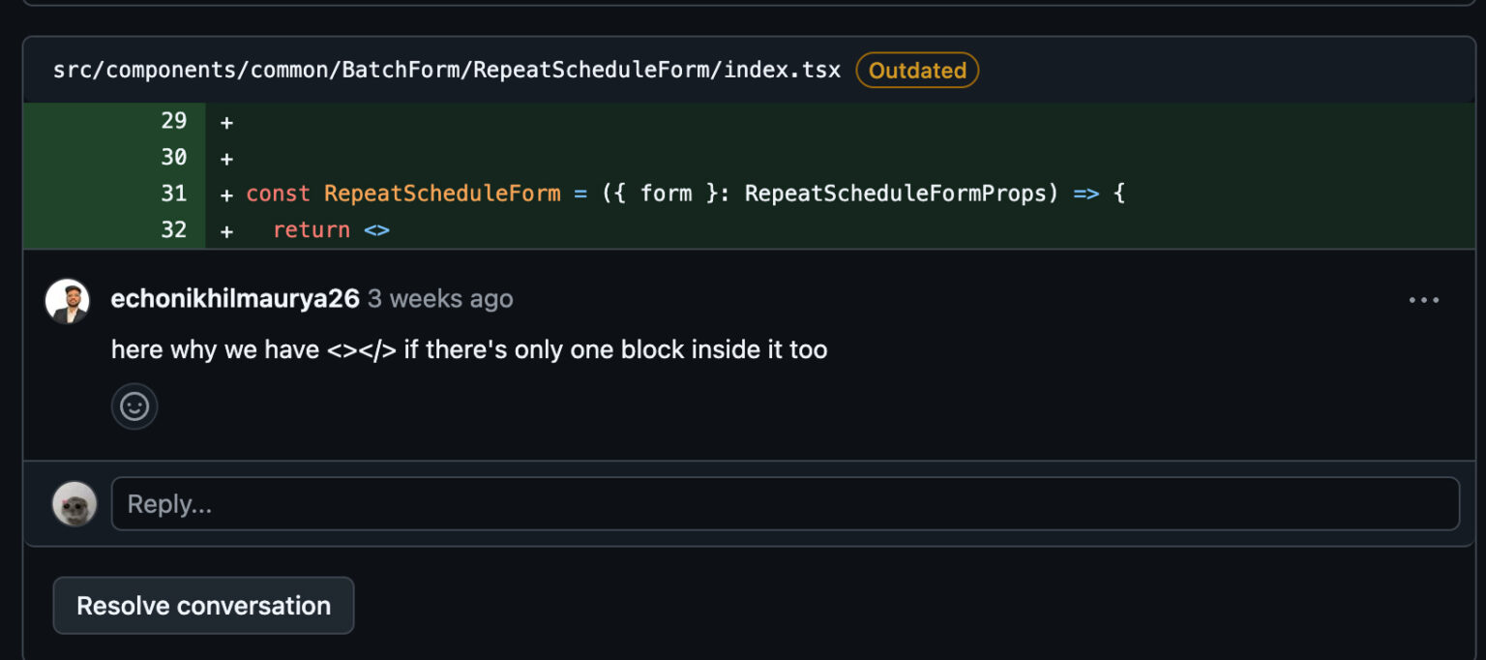Select diff line number 32
1486x660 pixels.
pyautogui.click(x=173, y=230)
